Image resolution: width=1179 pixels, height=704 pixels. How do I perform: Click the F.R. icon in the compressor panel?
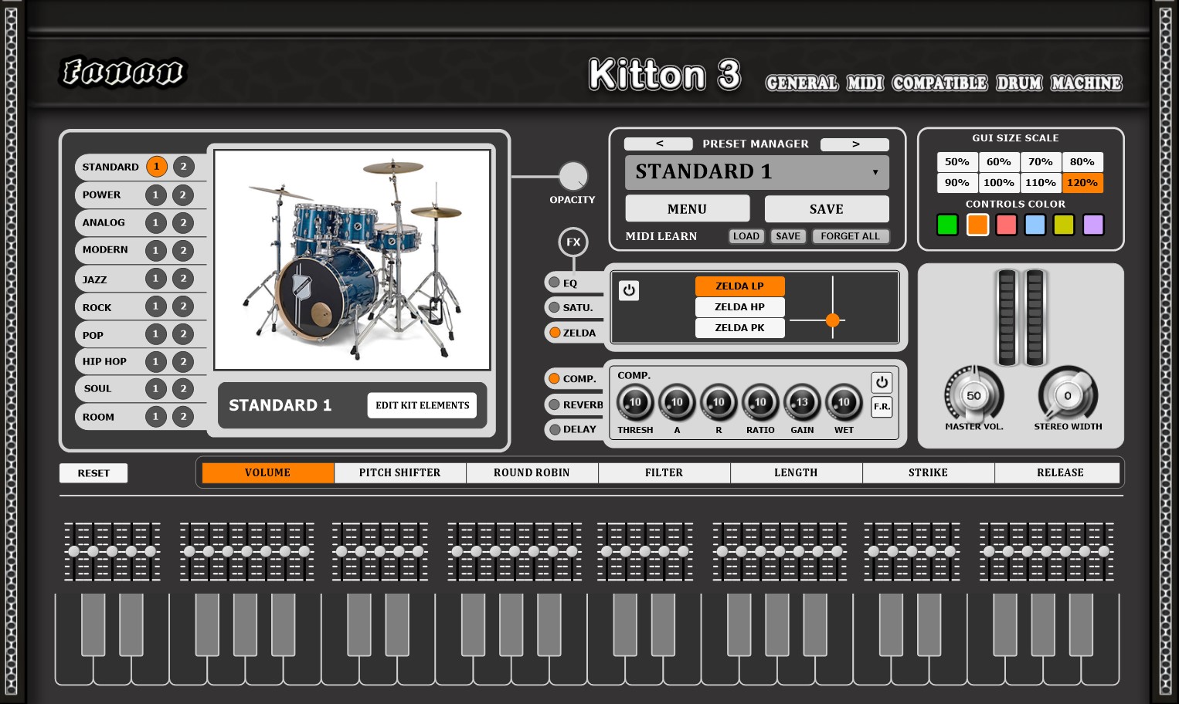[882, 407]
